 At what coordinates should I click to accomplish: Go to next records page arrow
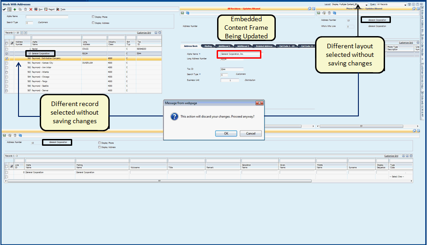[x=22, y=32]
